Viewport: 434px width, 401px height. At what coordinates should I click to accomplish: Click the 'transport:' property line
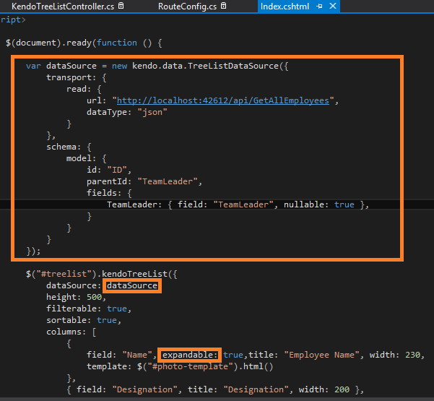76,77
